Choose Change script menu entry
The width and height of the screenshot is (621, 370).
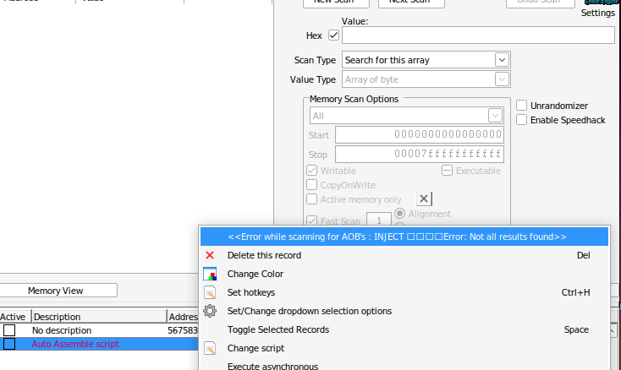click(x=404, y=348)
